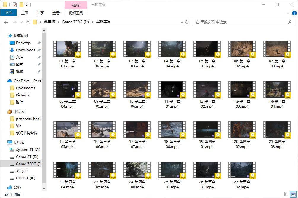Open Downloads in the navigation pane
Viewport: 298px width, 198px height.
click(25, 50)
